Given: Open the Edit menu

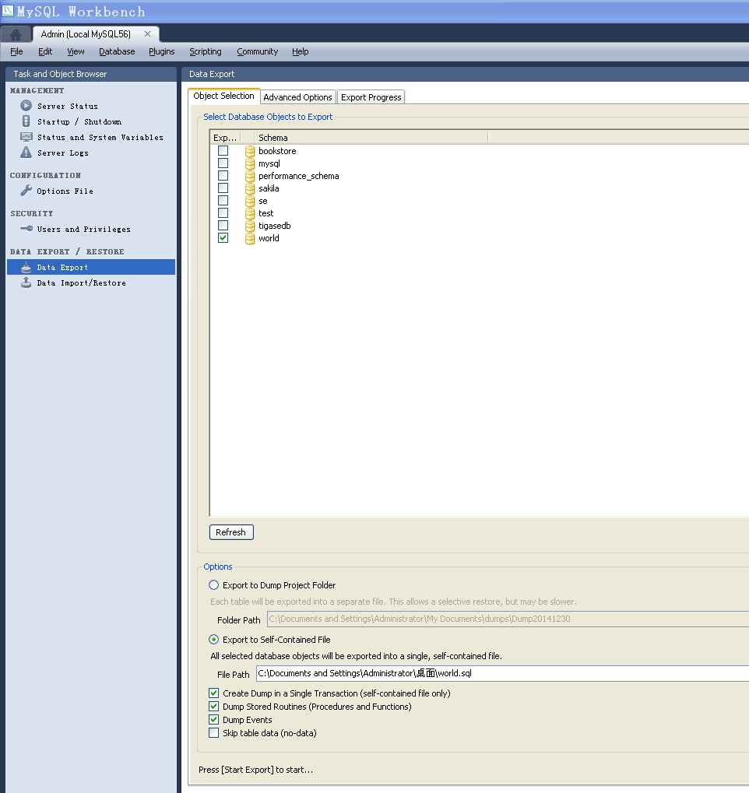Looking at the screenshot, I should 45,51.
